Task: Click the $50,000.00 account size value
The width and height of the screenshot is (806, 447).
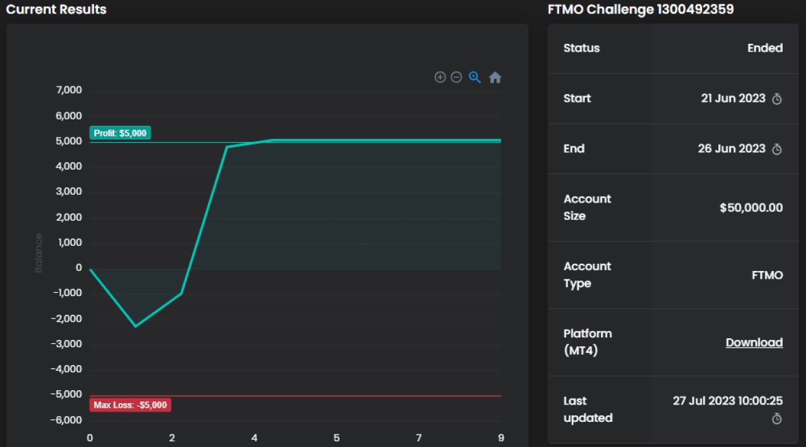Action: [751, 208]
